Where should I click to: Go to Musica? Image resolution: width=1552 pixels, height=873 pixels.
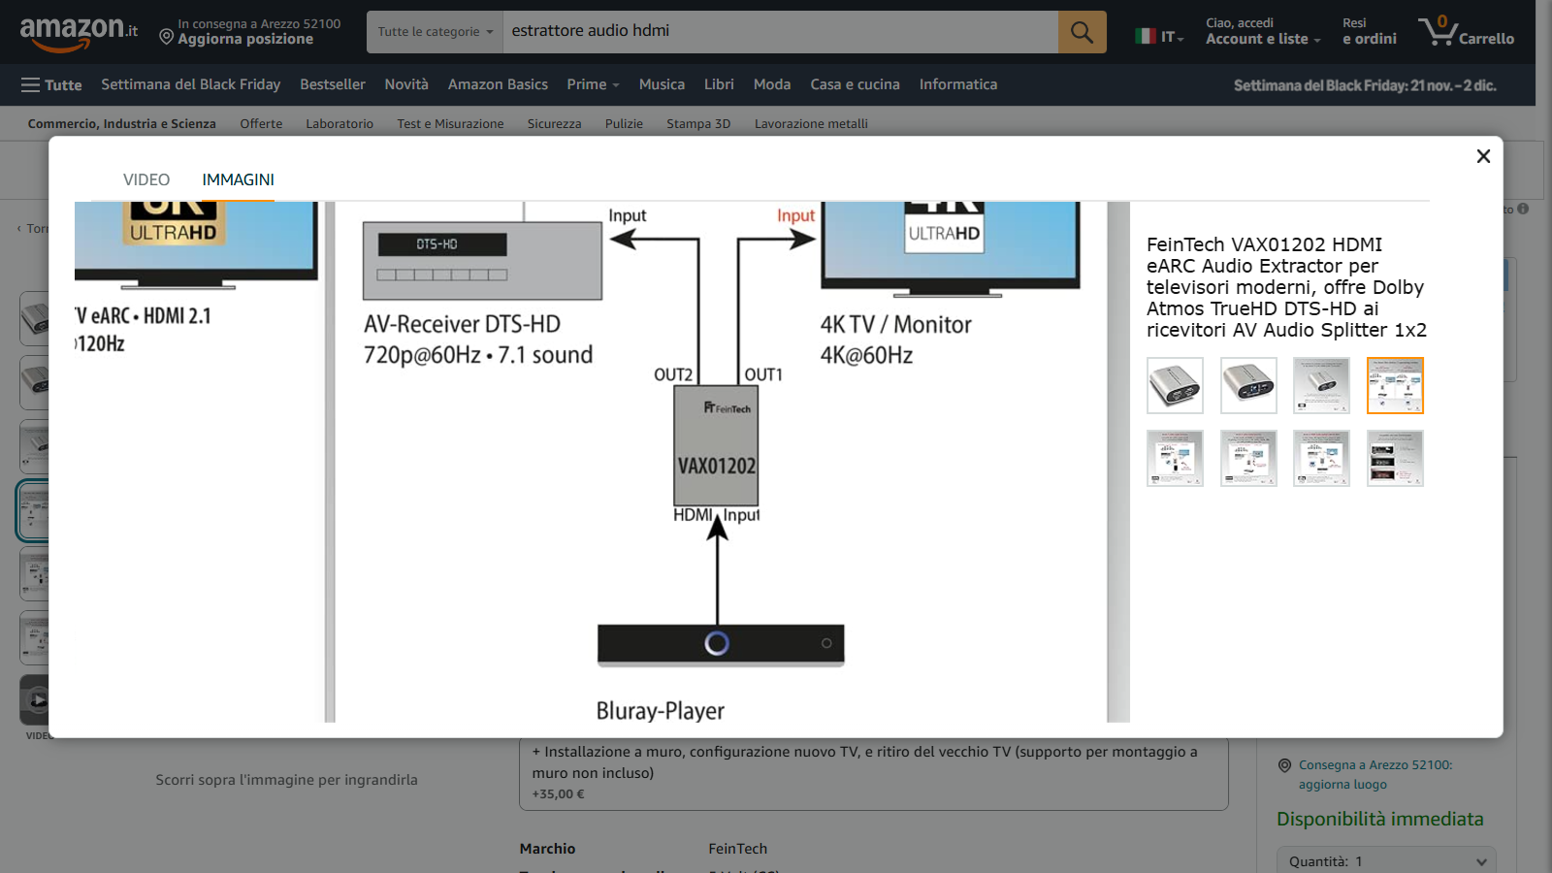(662, 84)
